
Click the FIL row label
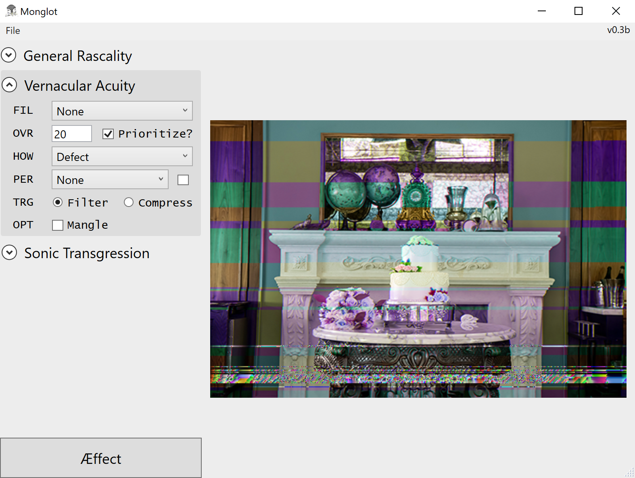(23, 111)
